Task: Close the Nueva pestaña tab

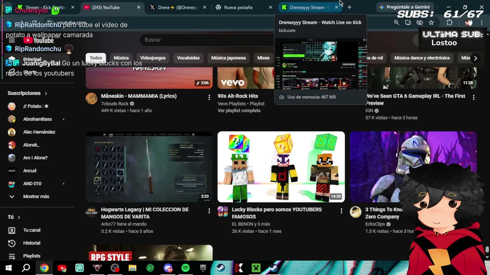Action: click(271, 7)
